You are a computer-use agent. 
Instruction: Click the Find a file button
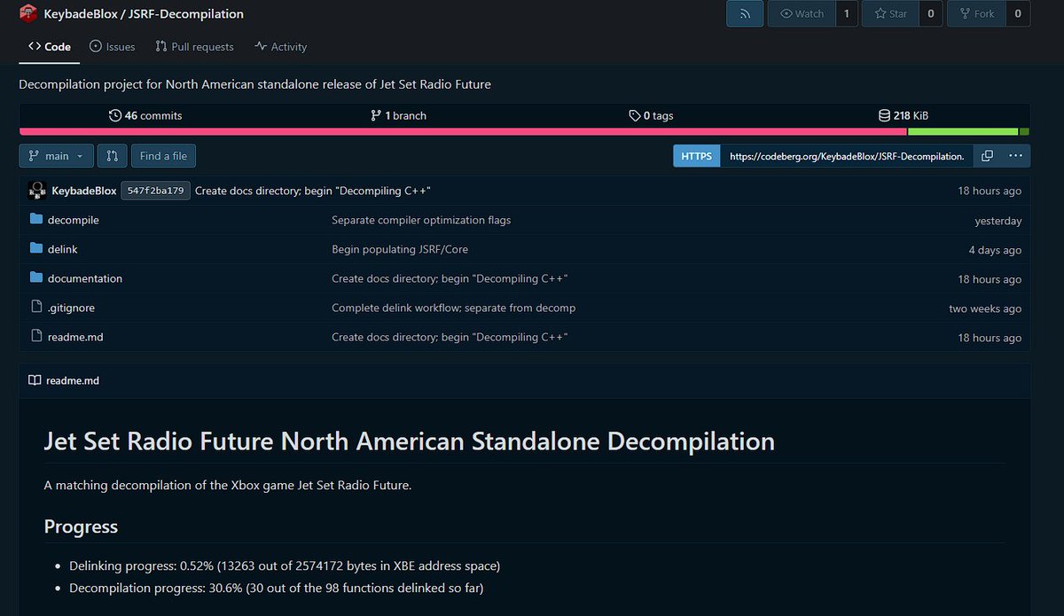pos(163,156)
